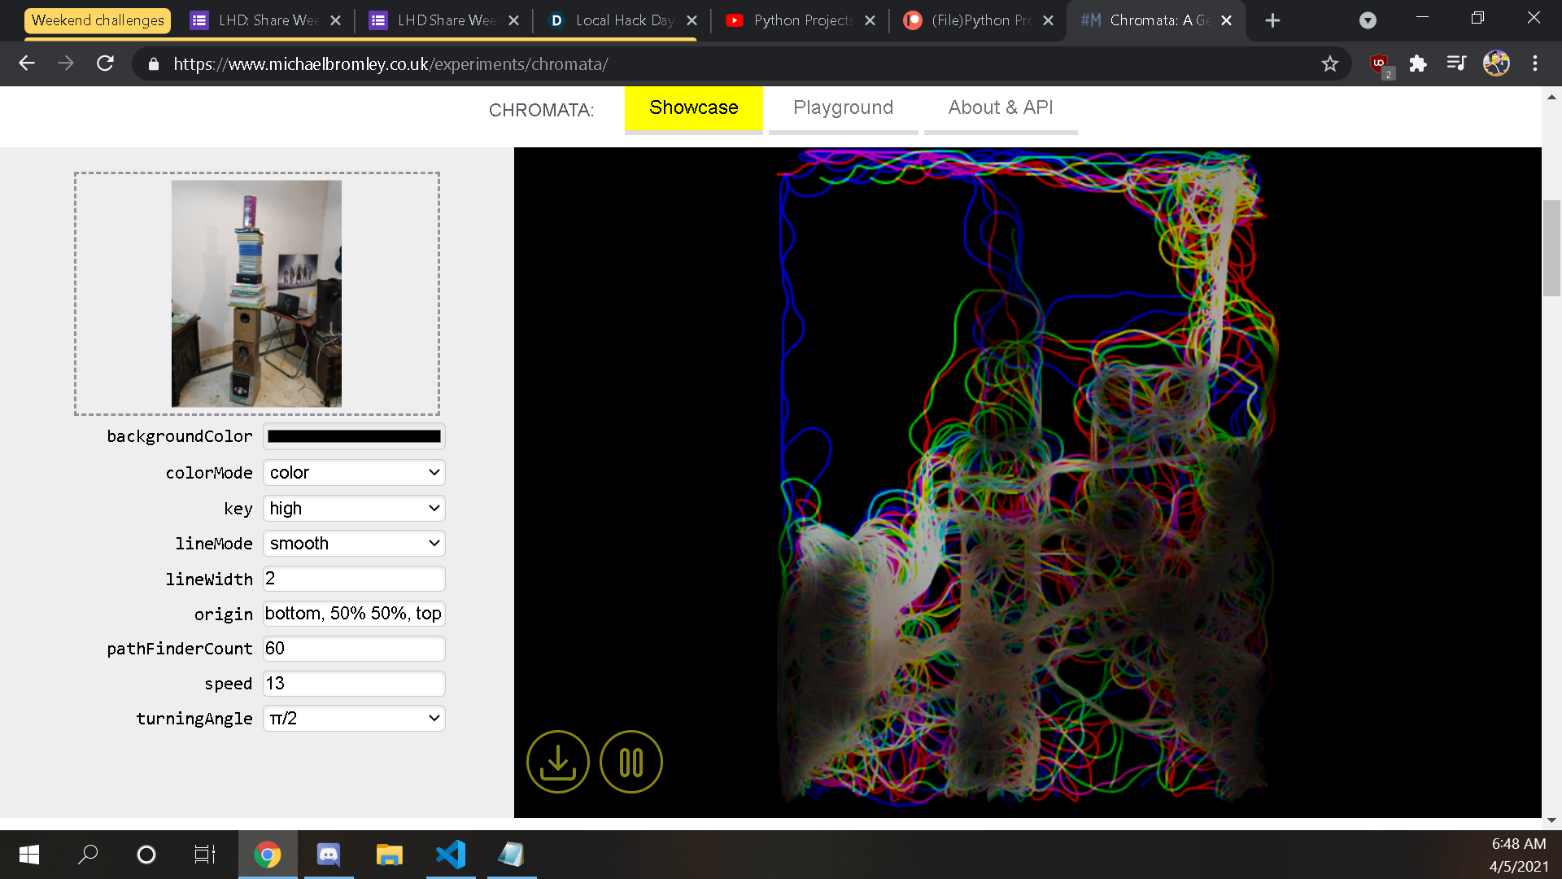The width and height of the screenshot is (1562, 879).
Task: Open Visual Studio Code in the taskbar
Action: tap(451, 855)
